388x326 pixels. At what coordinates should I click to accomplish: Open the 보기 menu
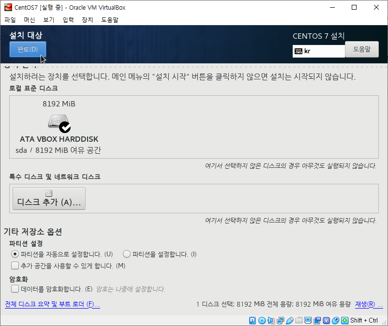[49, 20]
